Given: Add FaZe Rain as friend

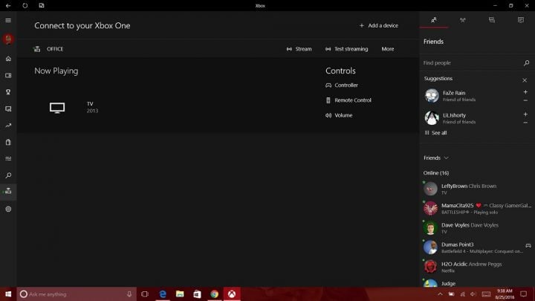Looking at the screenshot, I should [x=525, y=92].
